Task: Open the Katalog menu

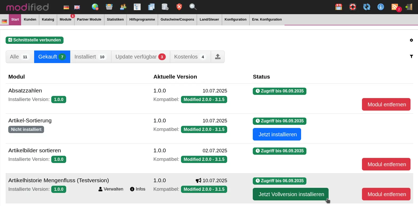Action: (x=48, y=20)
